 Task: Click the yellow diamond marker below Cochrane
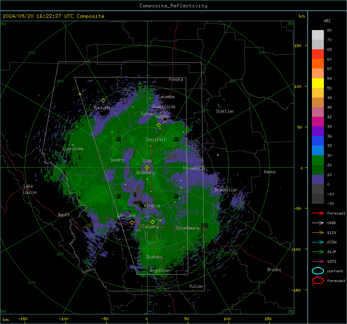pos(132,222)
